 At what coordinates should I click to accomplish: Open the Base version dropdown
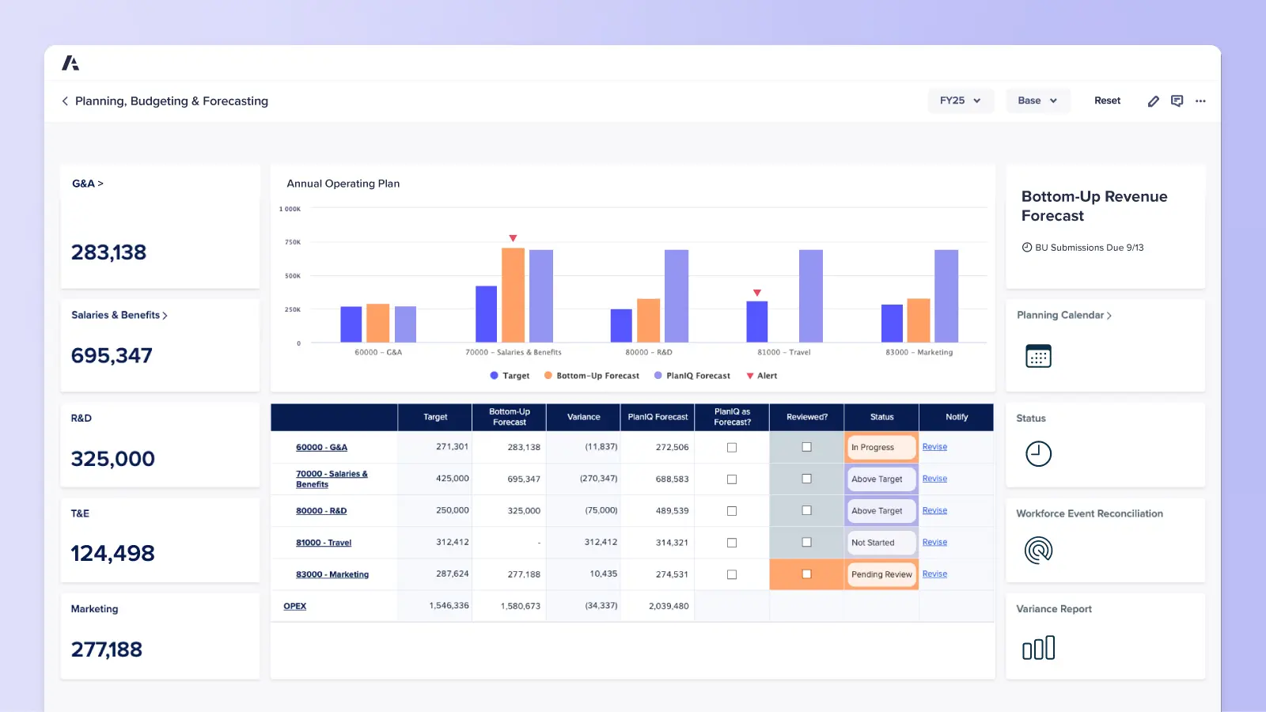point(1037,100)
